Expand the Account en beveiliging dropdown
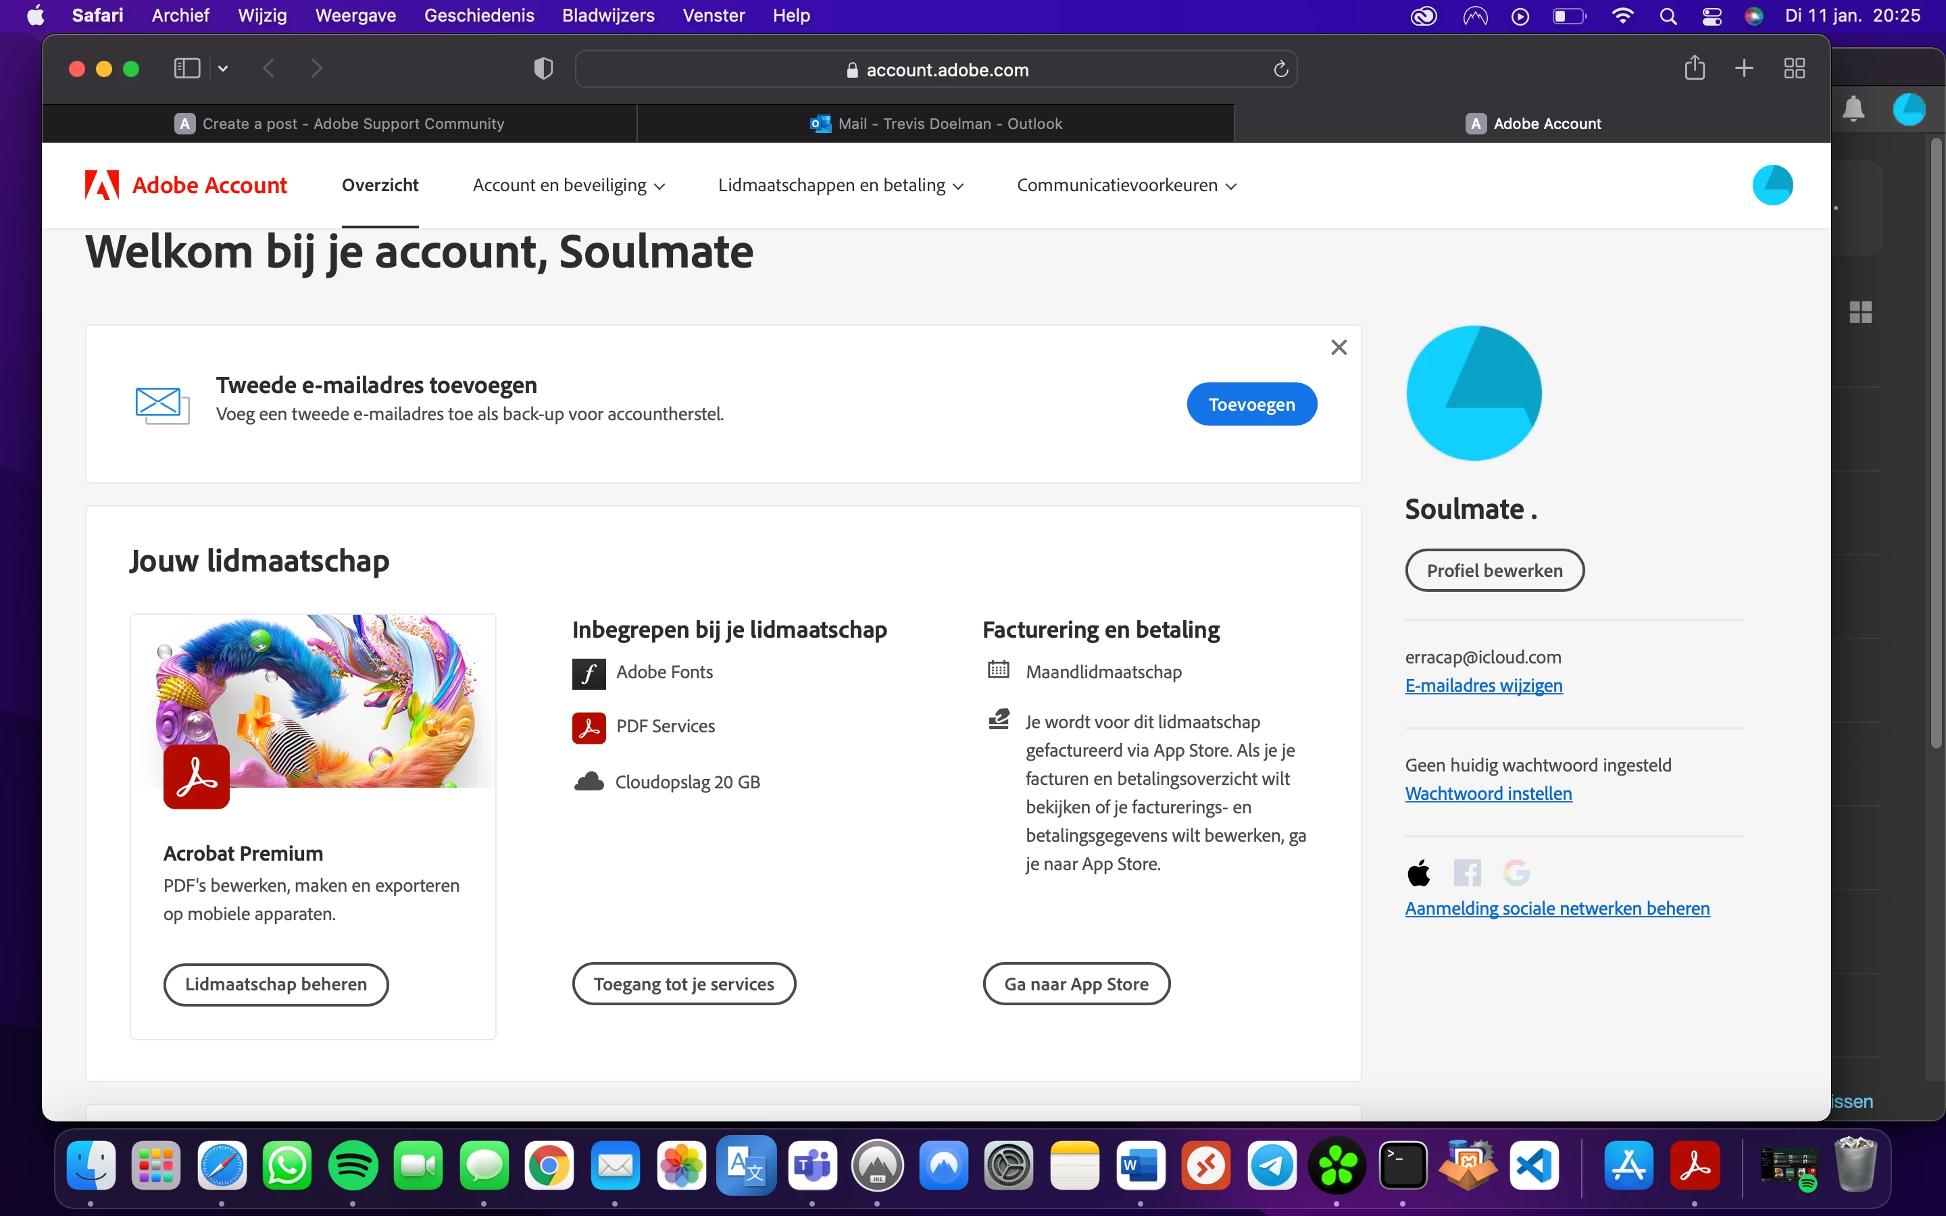Image resolution: width=1946 pixels, height=1216 pixels. pyautogui.click(x=568, y=186)
